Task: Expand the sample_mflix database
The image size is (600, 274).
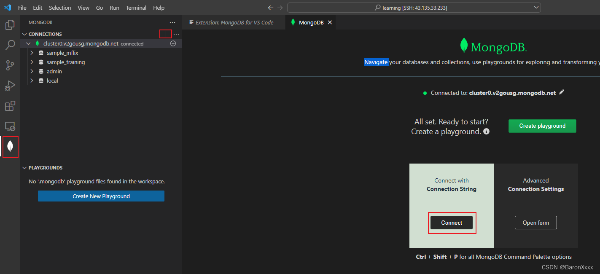Action: pyautogui.click(x=32, y=53)
